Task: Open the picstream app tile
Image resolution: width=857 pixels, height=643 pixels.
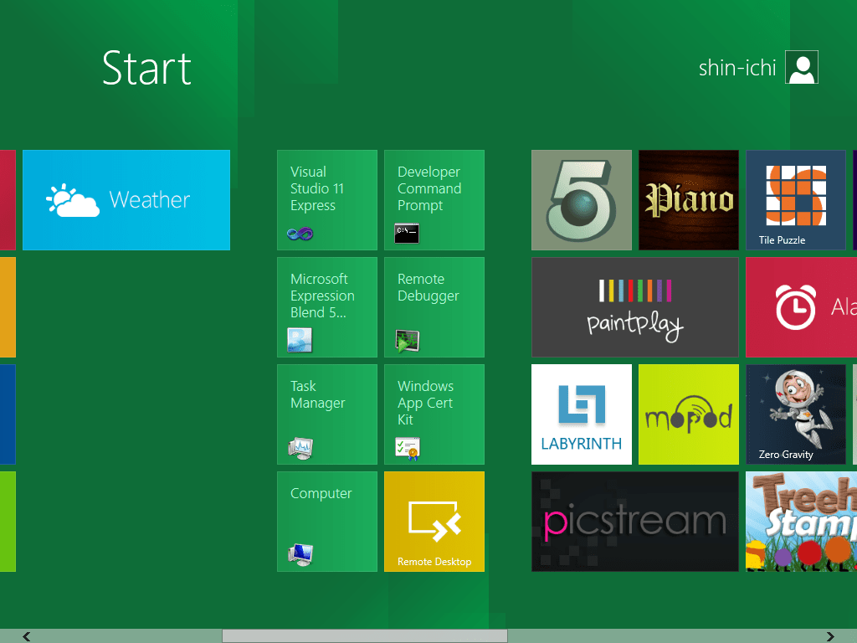Action: click(635, 521)
